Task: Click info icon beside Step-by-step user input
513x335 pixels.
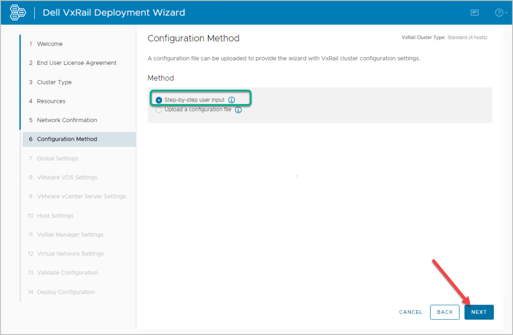Action: click(231, 100)
